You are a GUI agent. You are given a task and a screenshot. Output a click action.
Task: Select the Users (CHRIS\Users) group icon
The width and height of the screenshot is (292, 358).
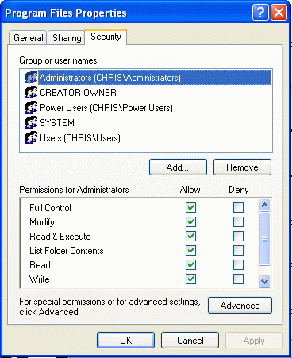[x=31, y=137]
